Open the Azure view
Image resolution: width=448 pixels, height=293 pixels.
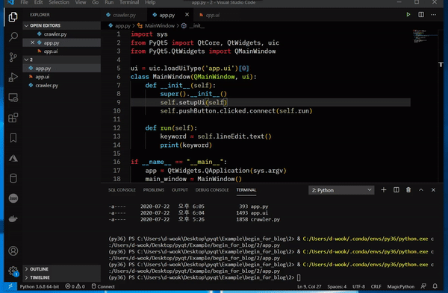point(13,158)
